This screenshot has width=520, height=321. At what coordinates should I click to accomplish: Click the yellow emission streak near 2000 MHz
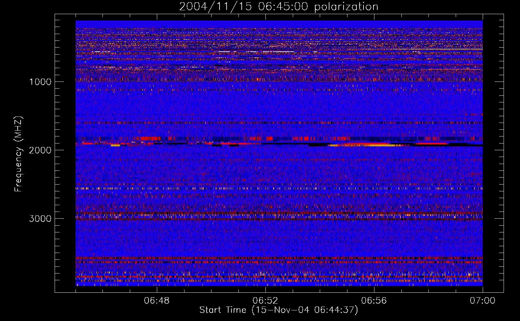(366, 145)
